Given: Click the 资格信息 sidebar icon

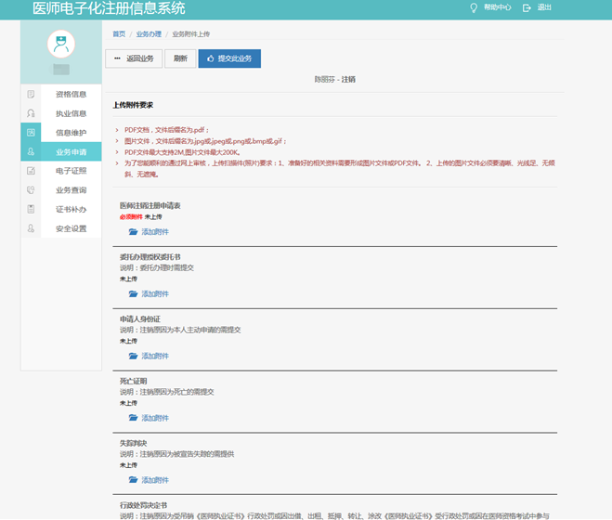Looking at the screenshot, I should [31, 94].
